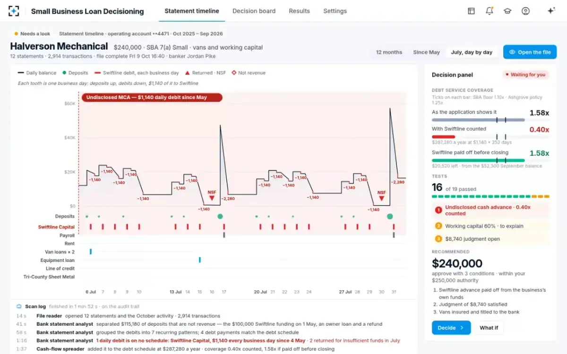This screenshot has height=354, width=567.
Task: Click the red circle numbered 1
Action: (x=438, y=210)
